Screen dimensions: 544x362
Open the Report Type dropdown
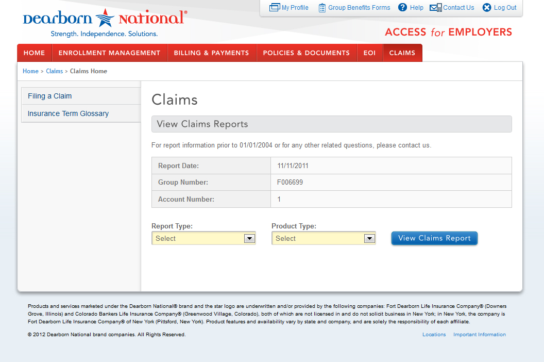203,238
